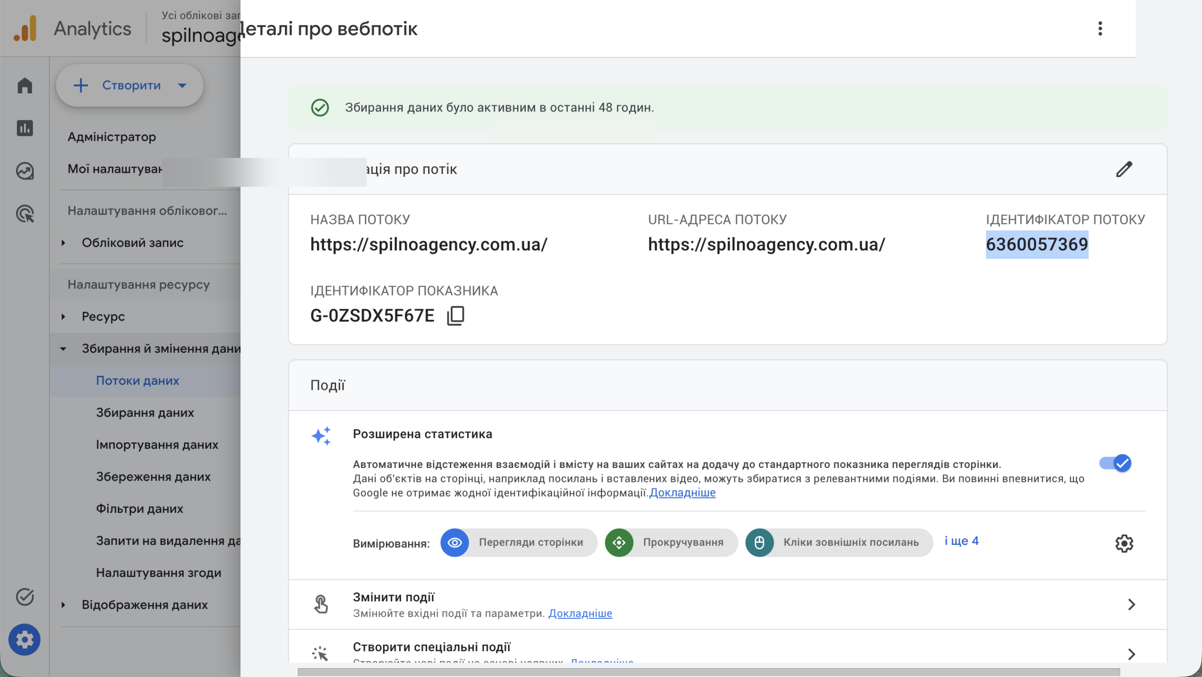
Task: Click the Кліки зовнішніх посилань chip
Action: click(x=839, y=543)
